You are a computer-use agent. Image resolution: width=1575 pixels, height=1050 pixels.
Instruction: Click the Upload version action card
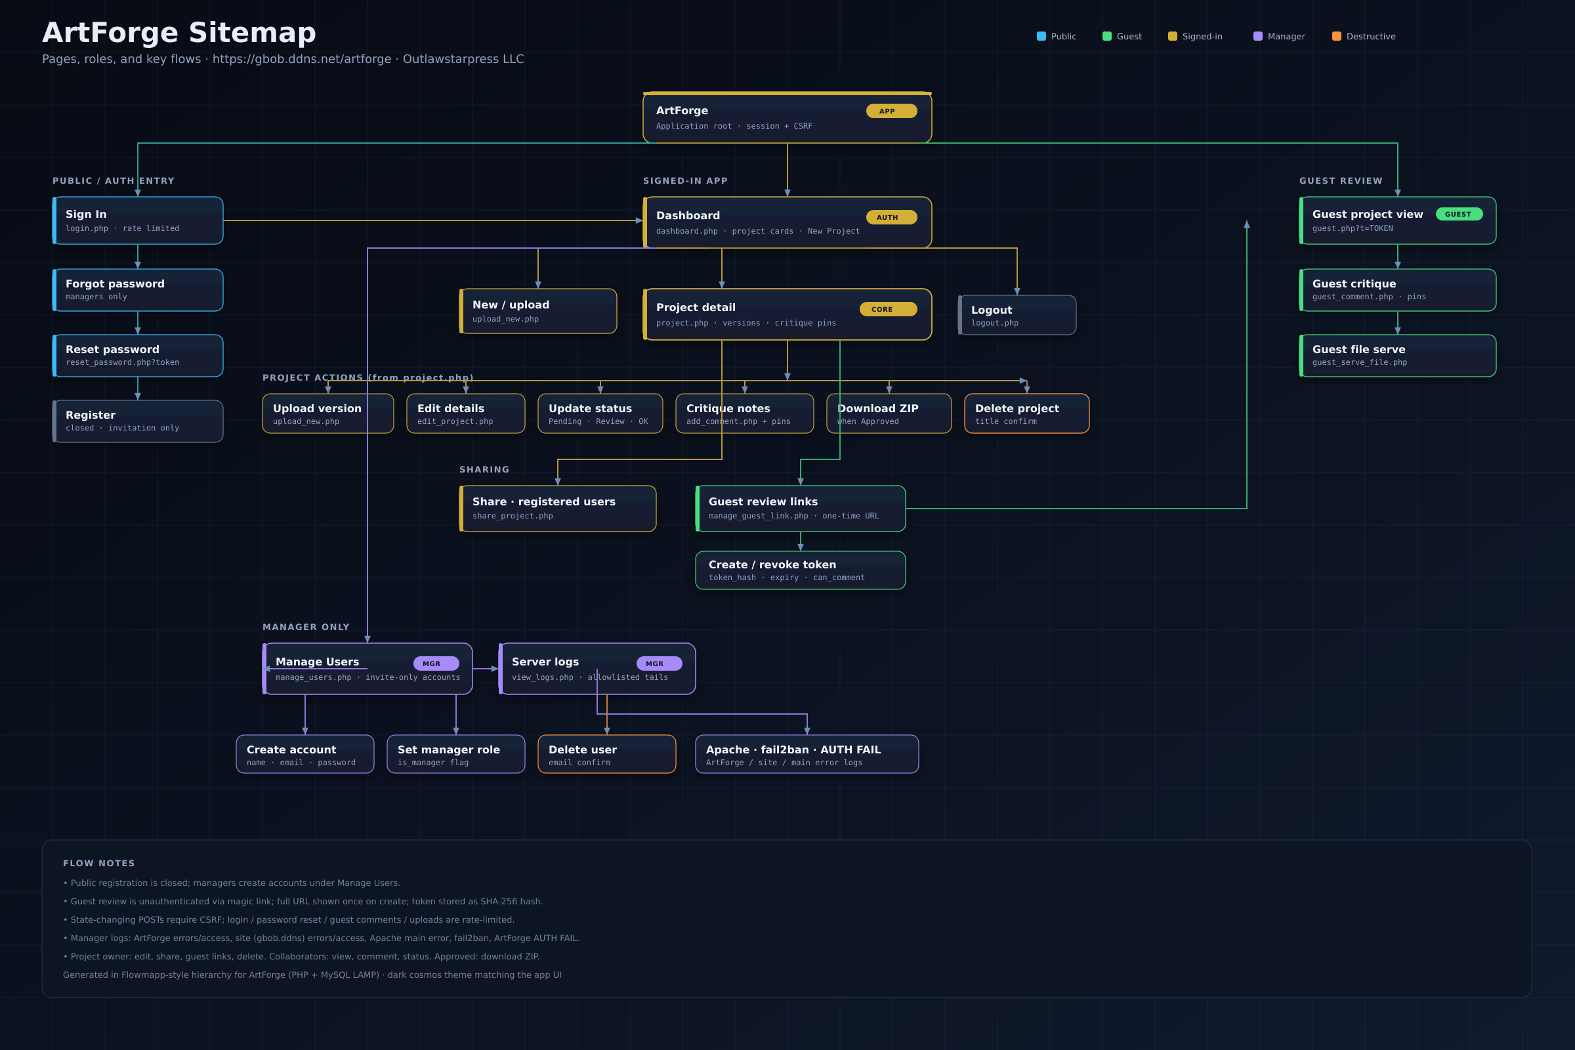click(328, 413)
